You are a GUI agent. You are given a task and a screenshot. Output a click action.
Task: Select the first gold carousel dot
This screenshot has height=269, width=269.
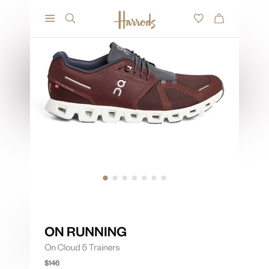(x=105, y=178)
